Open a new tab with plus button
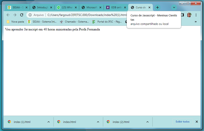Screen dimensions: 204x131 point(157,7)
